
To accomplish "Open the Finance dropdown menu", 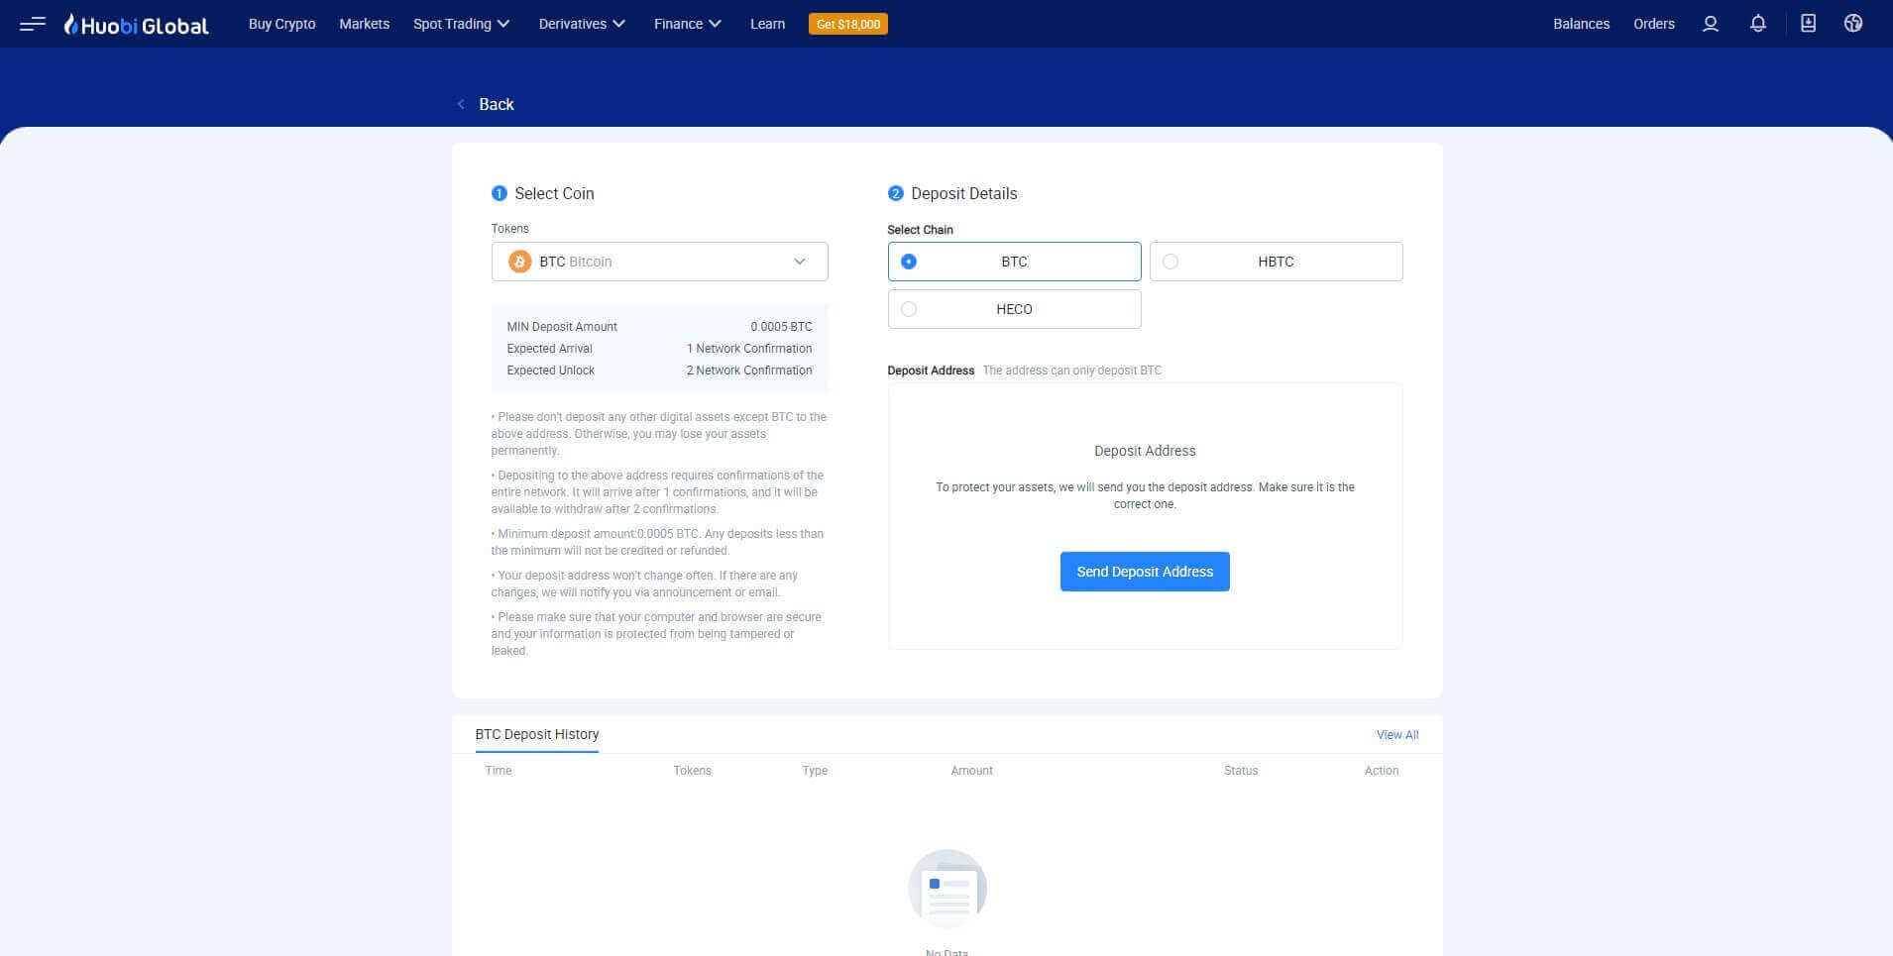I will (x=687, y=24).
